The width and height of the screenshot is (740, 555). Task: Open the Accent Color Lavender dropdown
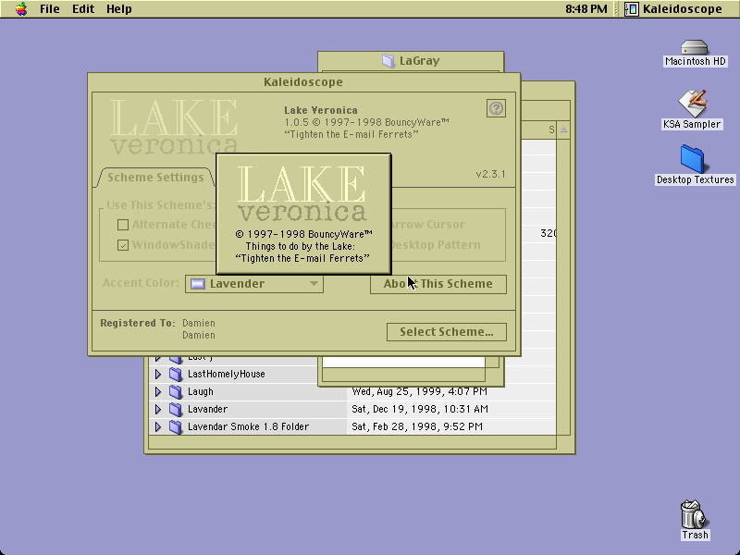[253, 284]
